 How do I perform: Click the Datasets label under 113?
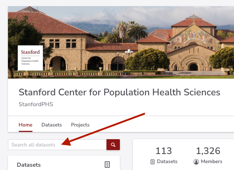tap(167, 161)
